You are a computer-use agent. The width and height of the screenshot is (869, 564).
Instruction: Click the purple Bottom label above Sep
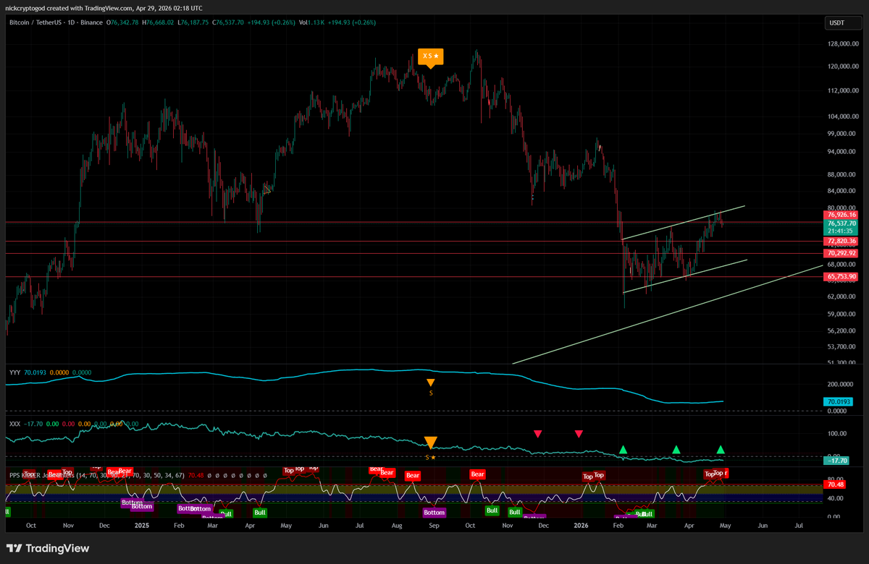click(x=434, y=512)
